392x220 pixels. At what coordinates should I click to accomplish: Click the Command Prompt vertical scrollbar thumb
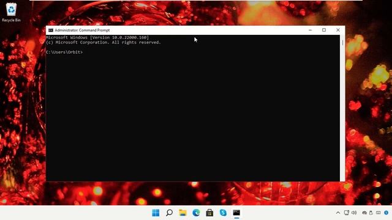(342, 43)
